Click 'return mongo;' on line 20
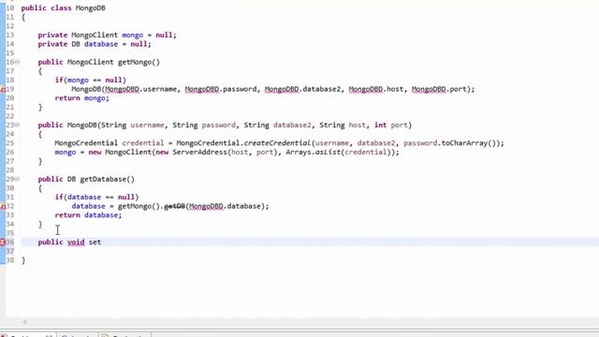Screen dimensions: 599x337 coord(81,98)
